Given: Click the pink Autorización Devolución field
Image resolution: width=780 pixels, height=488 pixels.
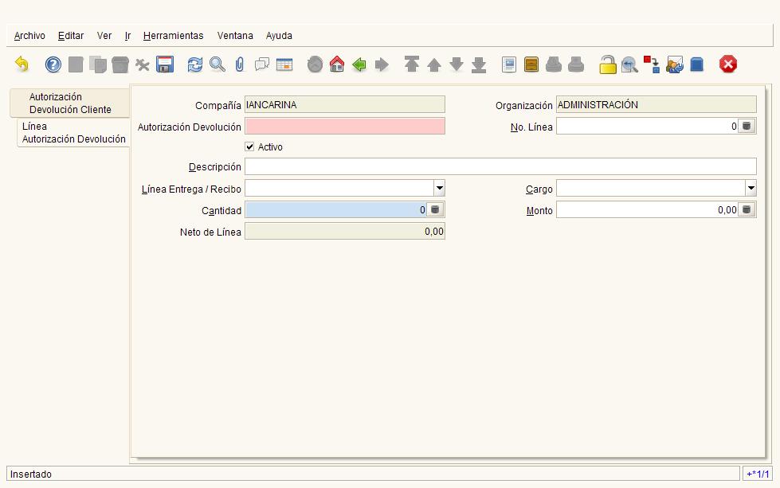Looking at the screenshot, I should pos(345,127).
